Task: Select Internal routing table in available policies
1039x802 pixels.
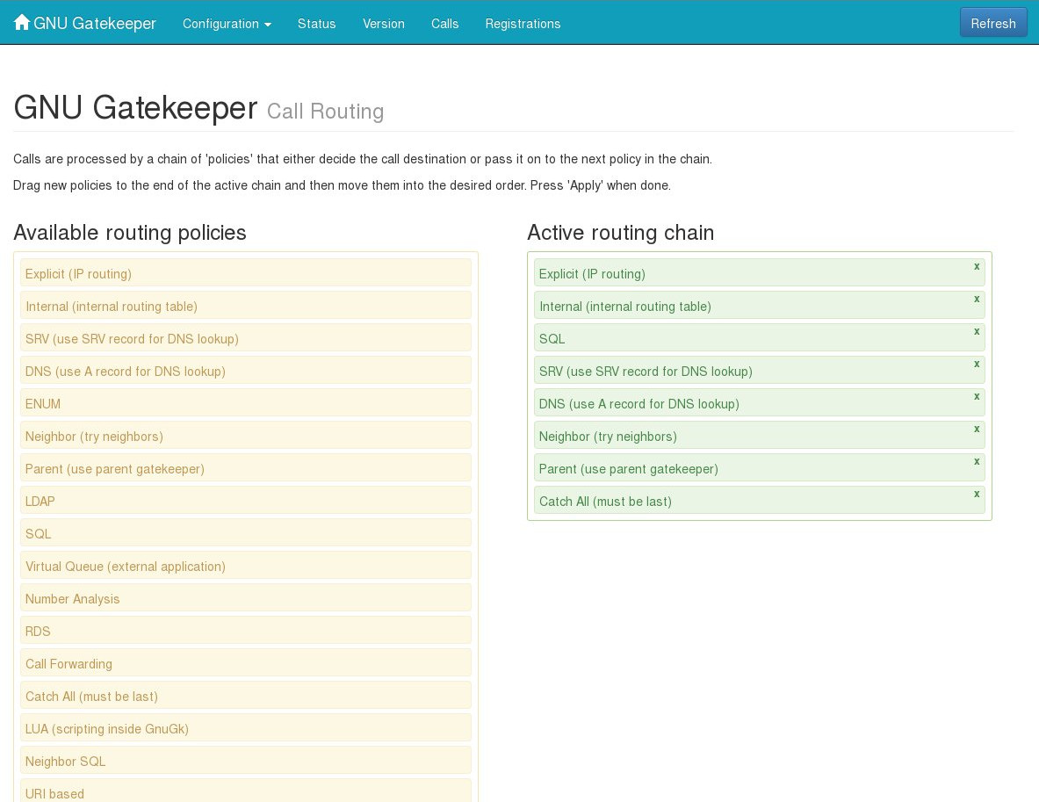Action: click(x=246, y=306)
